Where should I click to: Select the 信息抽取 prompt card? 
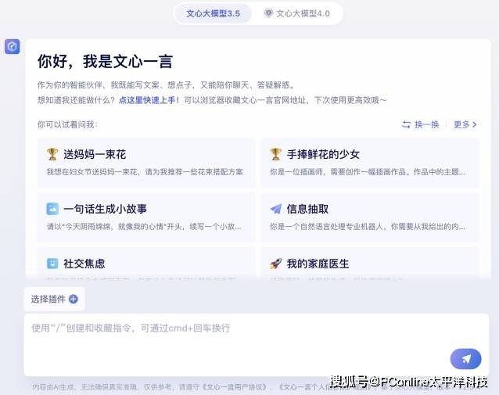(370, 217)
